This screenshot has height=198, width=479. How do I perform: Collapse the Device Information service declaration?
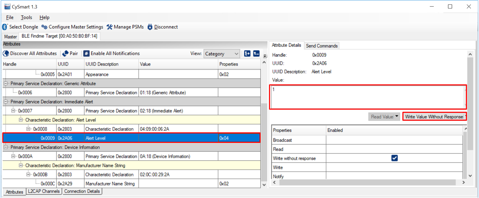tap(6, 147)
